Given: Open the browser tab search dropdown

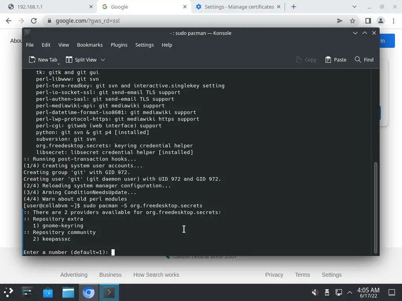Looking at the screenshot, I should click(354, 7).
